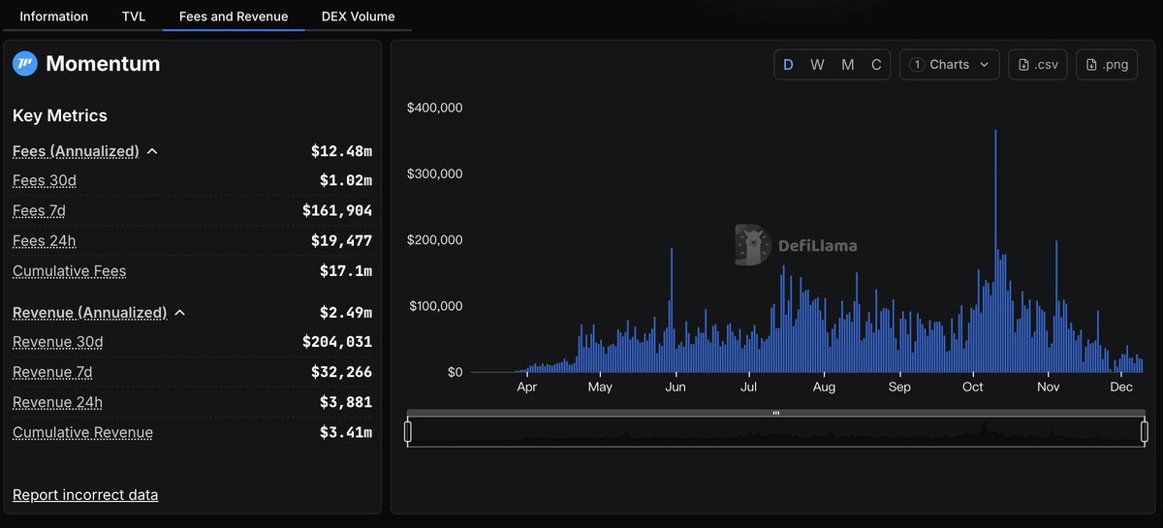1163x528 pixels.
Task: Click the tallest October bar in chart
Action: (x=995, y=251)
